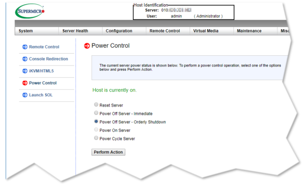Choose the Power Cycle Server option

96,138
